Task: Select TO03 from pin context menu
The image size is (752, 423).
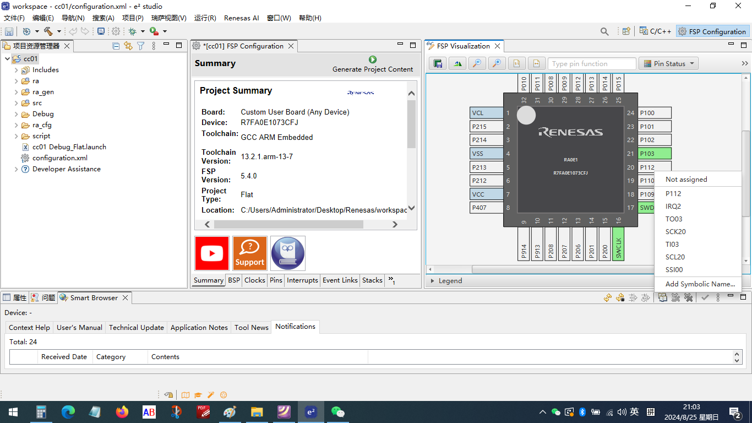Action: (x=674, y=219)
